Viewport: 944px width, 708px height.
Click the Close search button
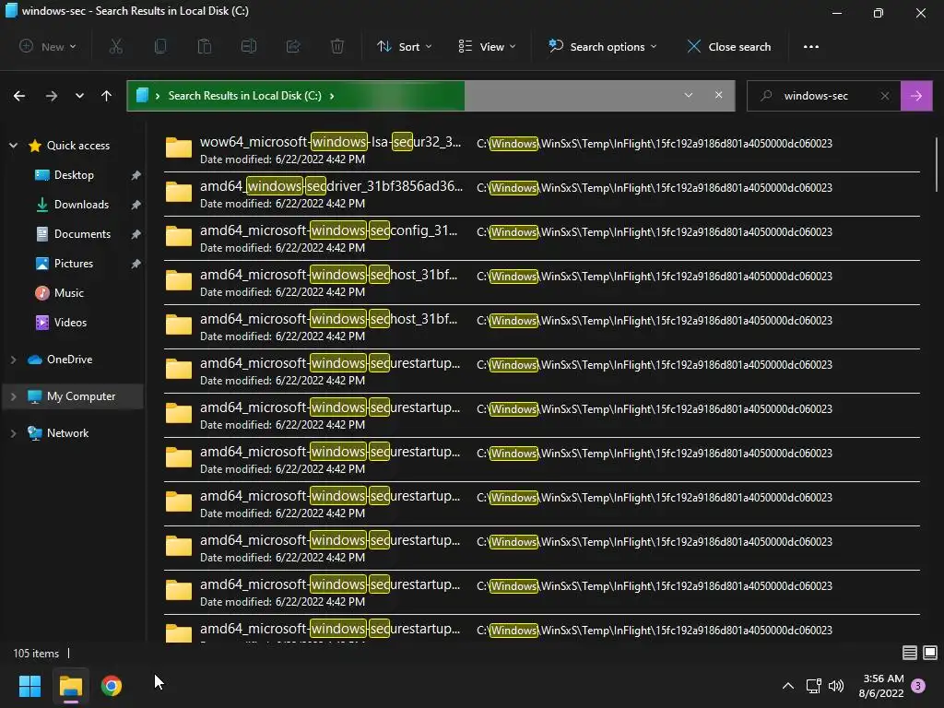(x=729, y=46)
